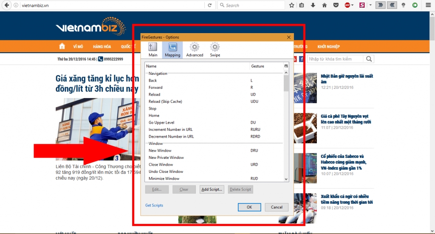Open the VĨ MÔ menu item
This screenshot has height=234, width=435.
(78, 47)
